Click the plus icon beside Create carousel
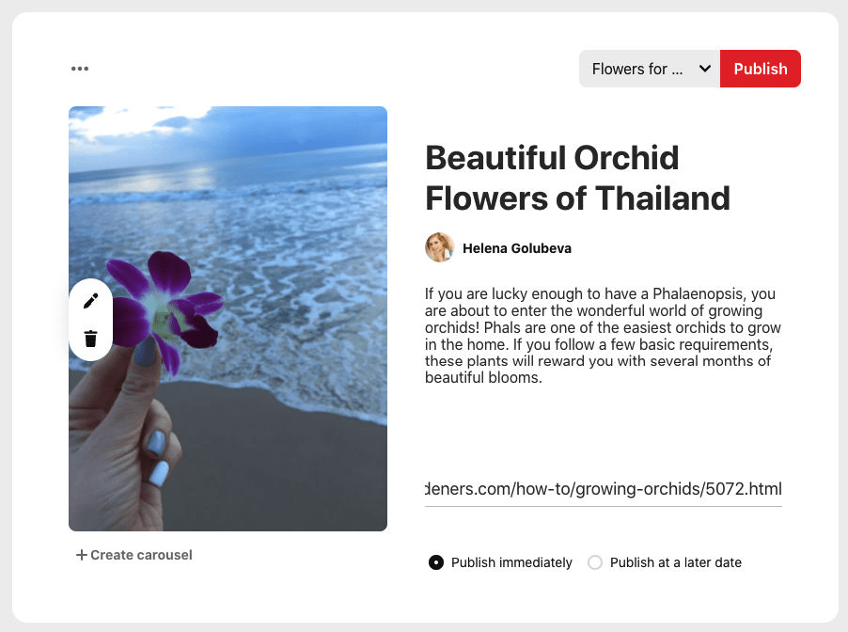 click(81, 555)
